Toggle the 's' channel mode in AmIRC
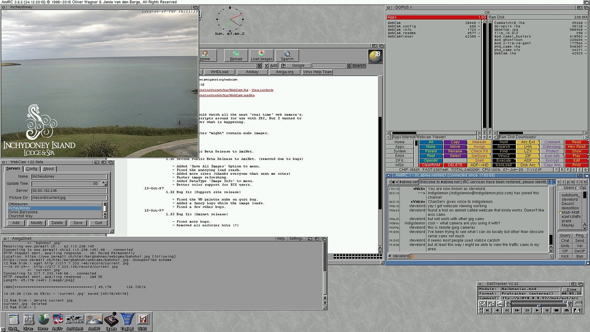Image resolution: width=590 pixels, height=332 pixels. tap(559, 182)
